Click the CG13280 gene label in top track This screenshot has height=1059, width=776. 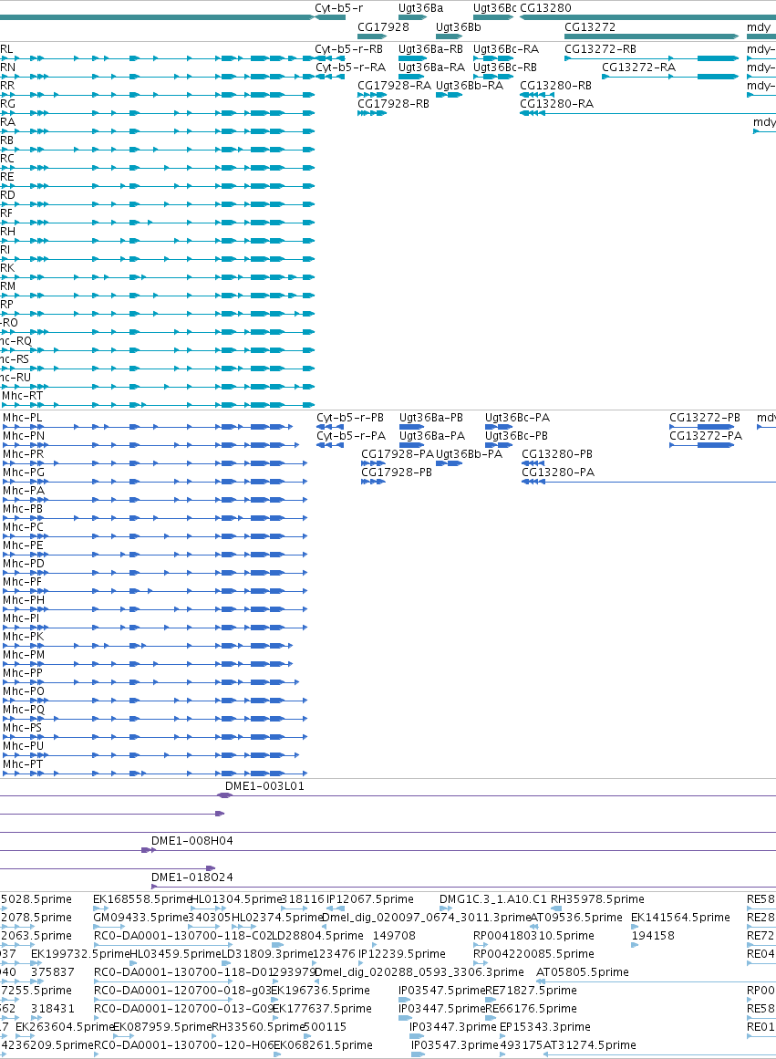click(x=545, y=8)
